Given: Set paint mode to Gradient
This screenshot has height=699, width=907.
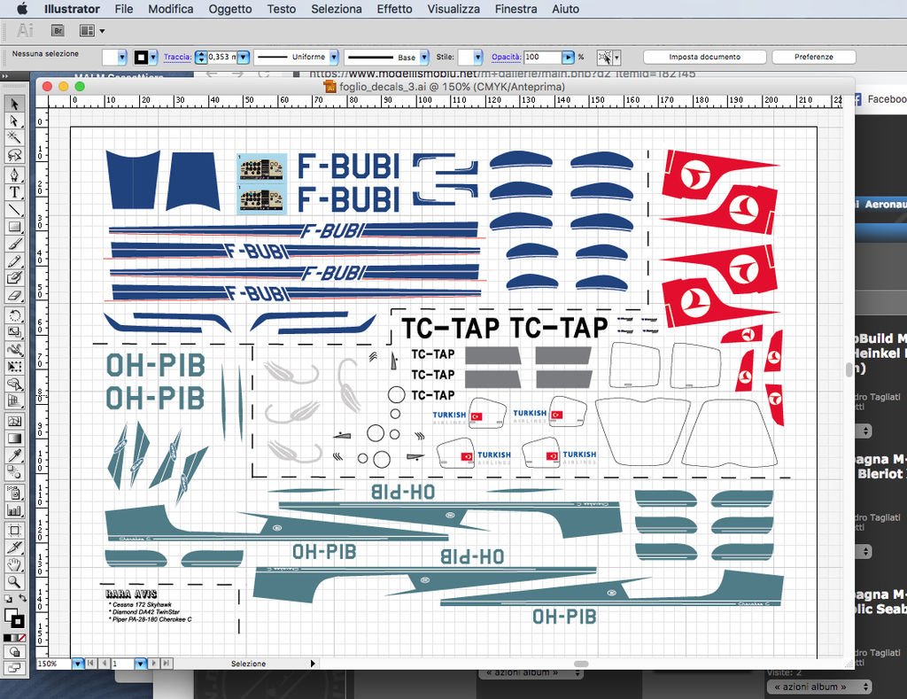Looking at the screenshot, I should (x=14, y=638).
